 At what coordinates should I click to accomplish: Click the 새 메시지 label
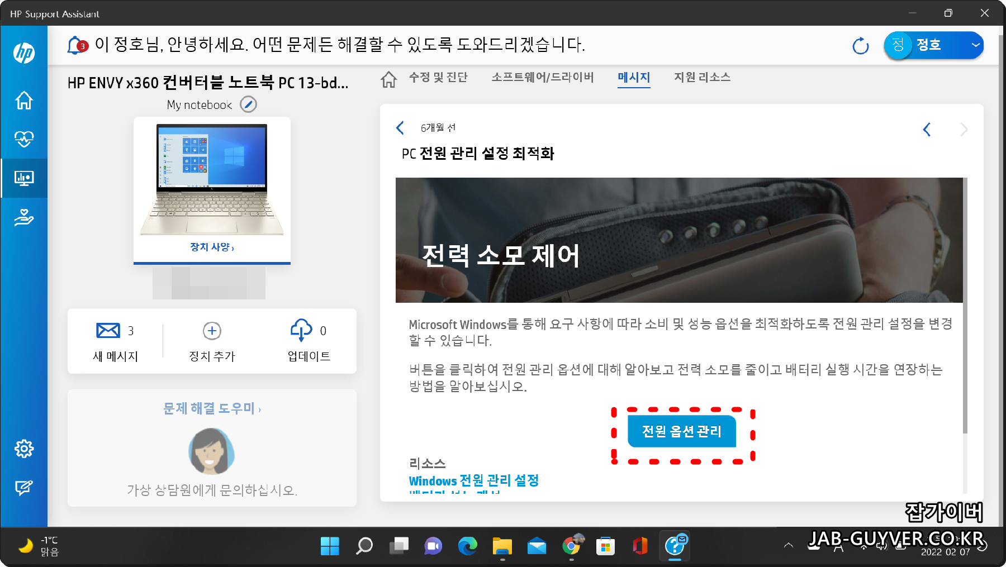coord(116,356)
